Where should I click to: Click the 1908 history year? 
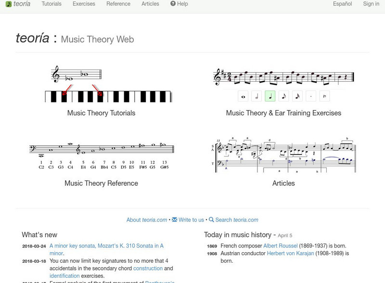tap(212, 254)
